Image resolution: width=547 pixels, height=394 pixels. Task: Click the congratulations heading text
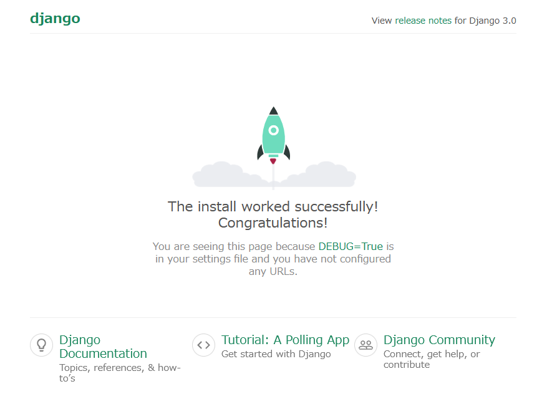click(x=273, y=214)
